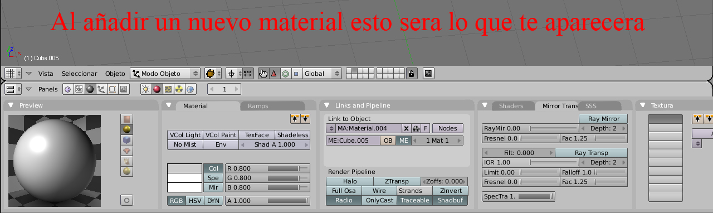Open the Seleccionar menu
713x213 pixels.
(79, 74)
